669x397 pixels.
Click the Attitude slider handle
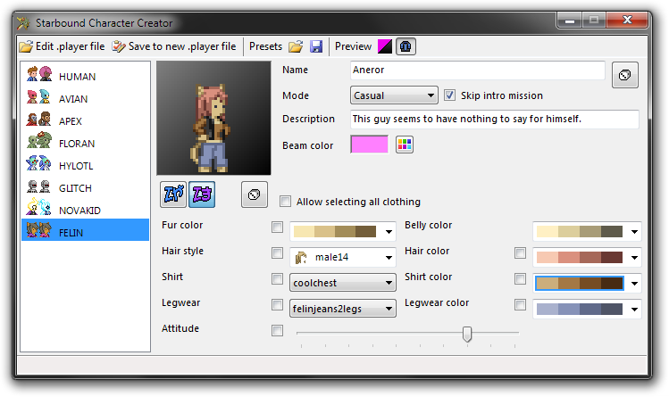pyautogui.click(x=467, y=334)
